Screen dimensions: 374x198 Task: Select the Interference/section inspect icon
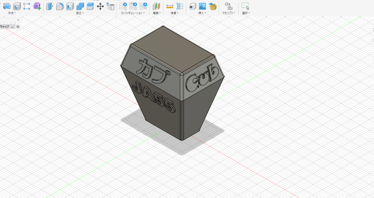(180, 7)
